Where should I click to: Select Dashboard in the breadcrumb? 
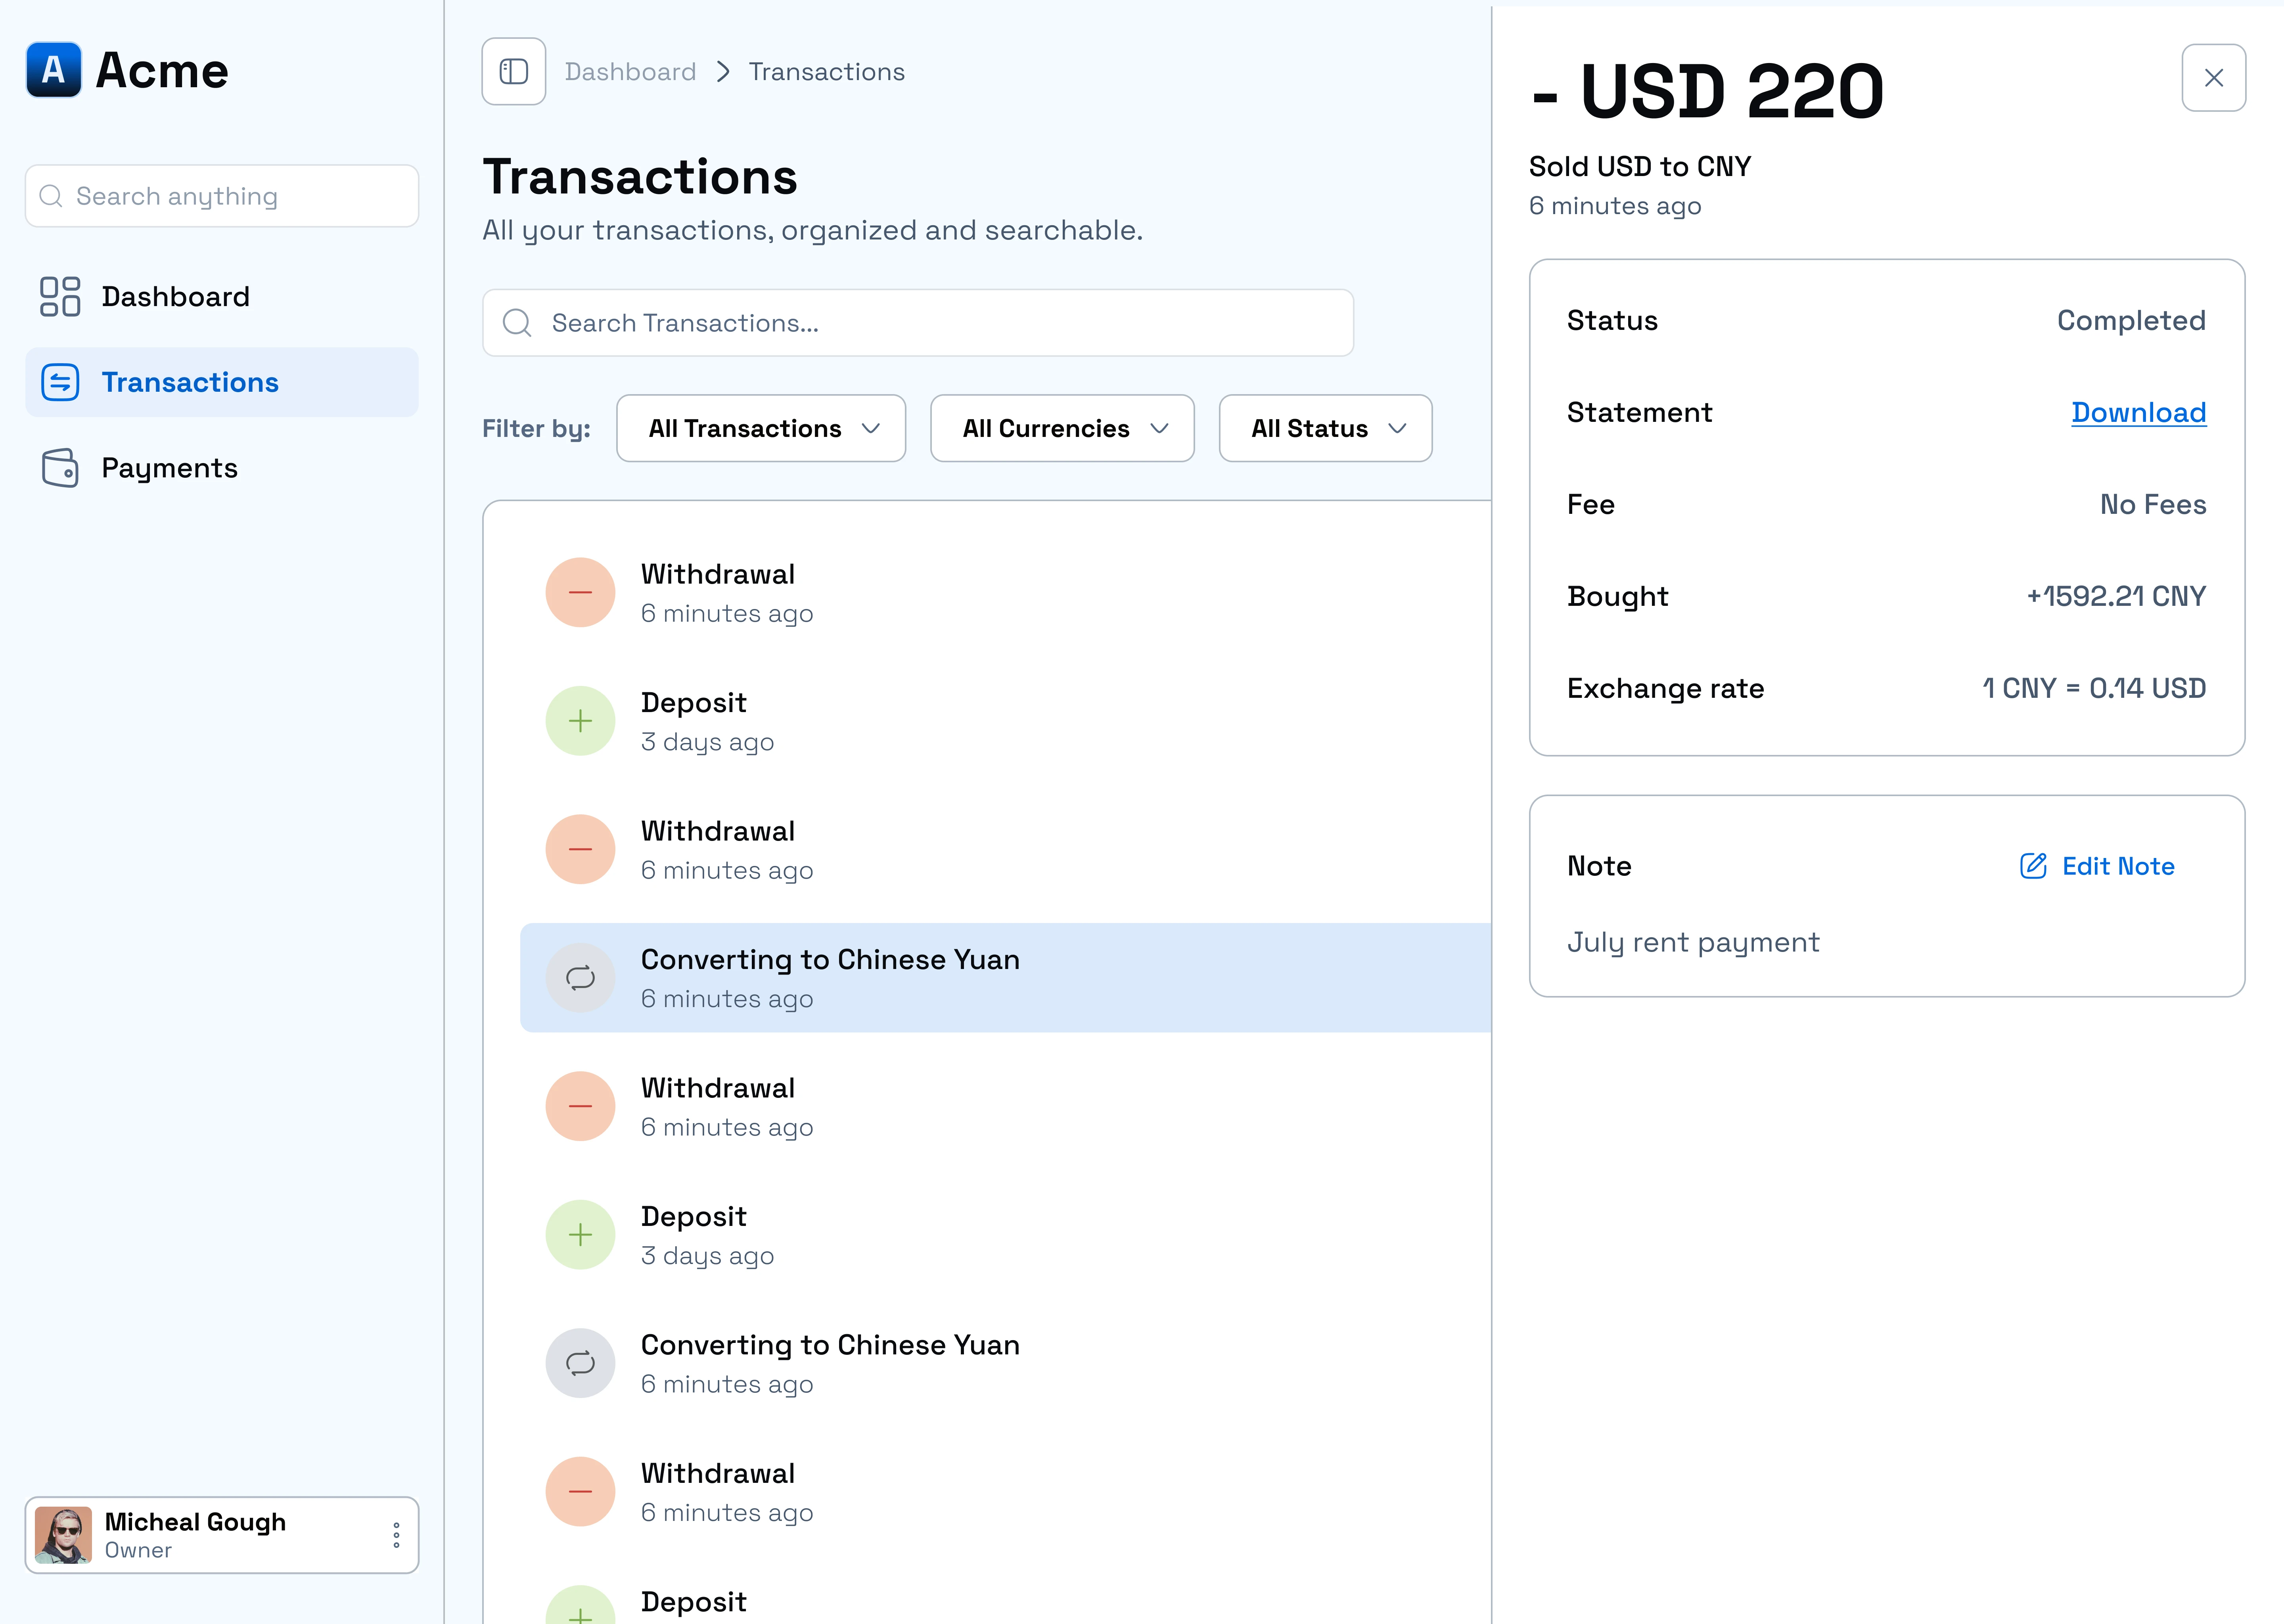630,71
